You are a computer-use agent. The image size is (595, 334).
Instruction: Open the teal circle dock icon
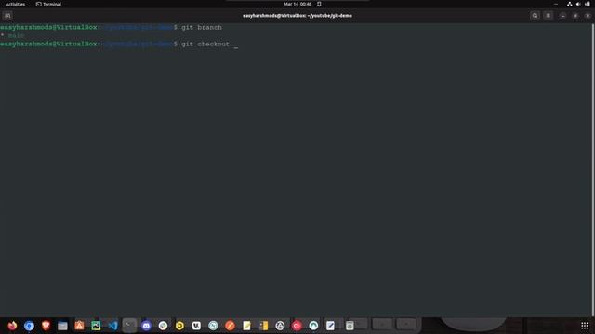click(x=313, y=326)
